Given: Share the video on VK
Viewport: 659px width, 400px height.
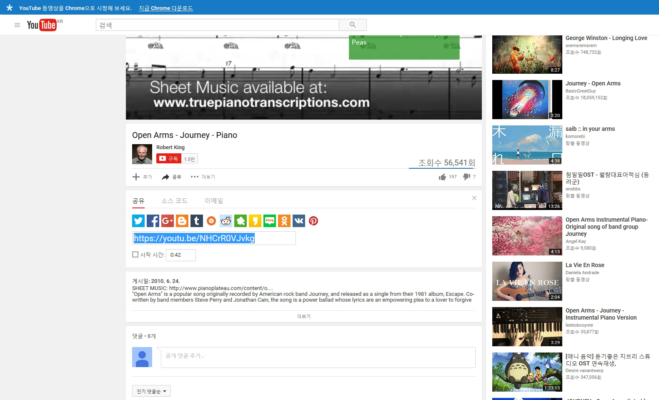Looking at the screenshot, I should pos(299,221).
